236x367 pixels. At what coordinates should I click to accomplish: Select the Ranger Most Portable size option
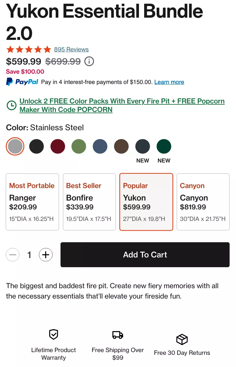(x=32, y=202)
